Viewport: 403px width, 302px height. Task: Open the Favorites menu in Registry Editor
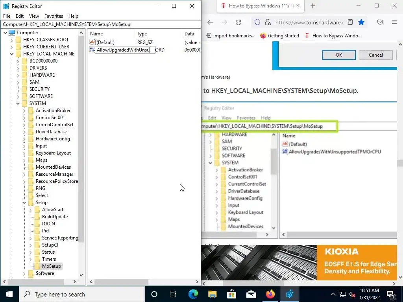pos(54,16)
